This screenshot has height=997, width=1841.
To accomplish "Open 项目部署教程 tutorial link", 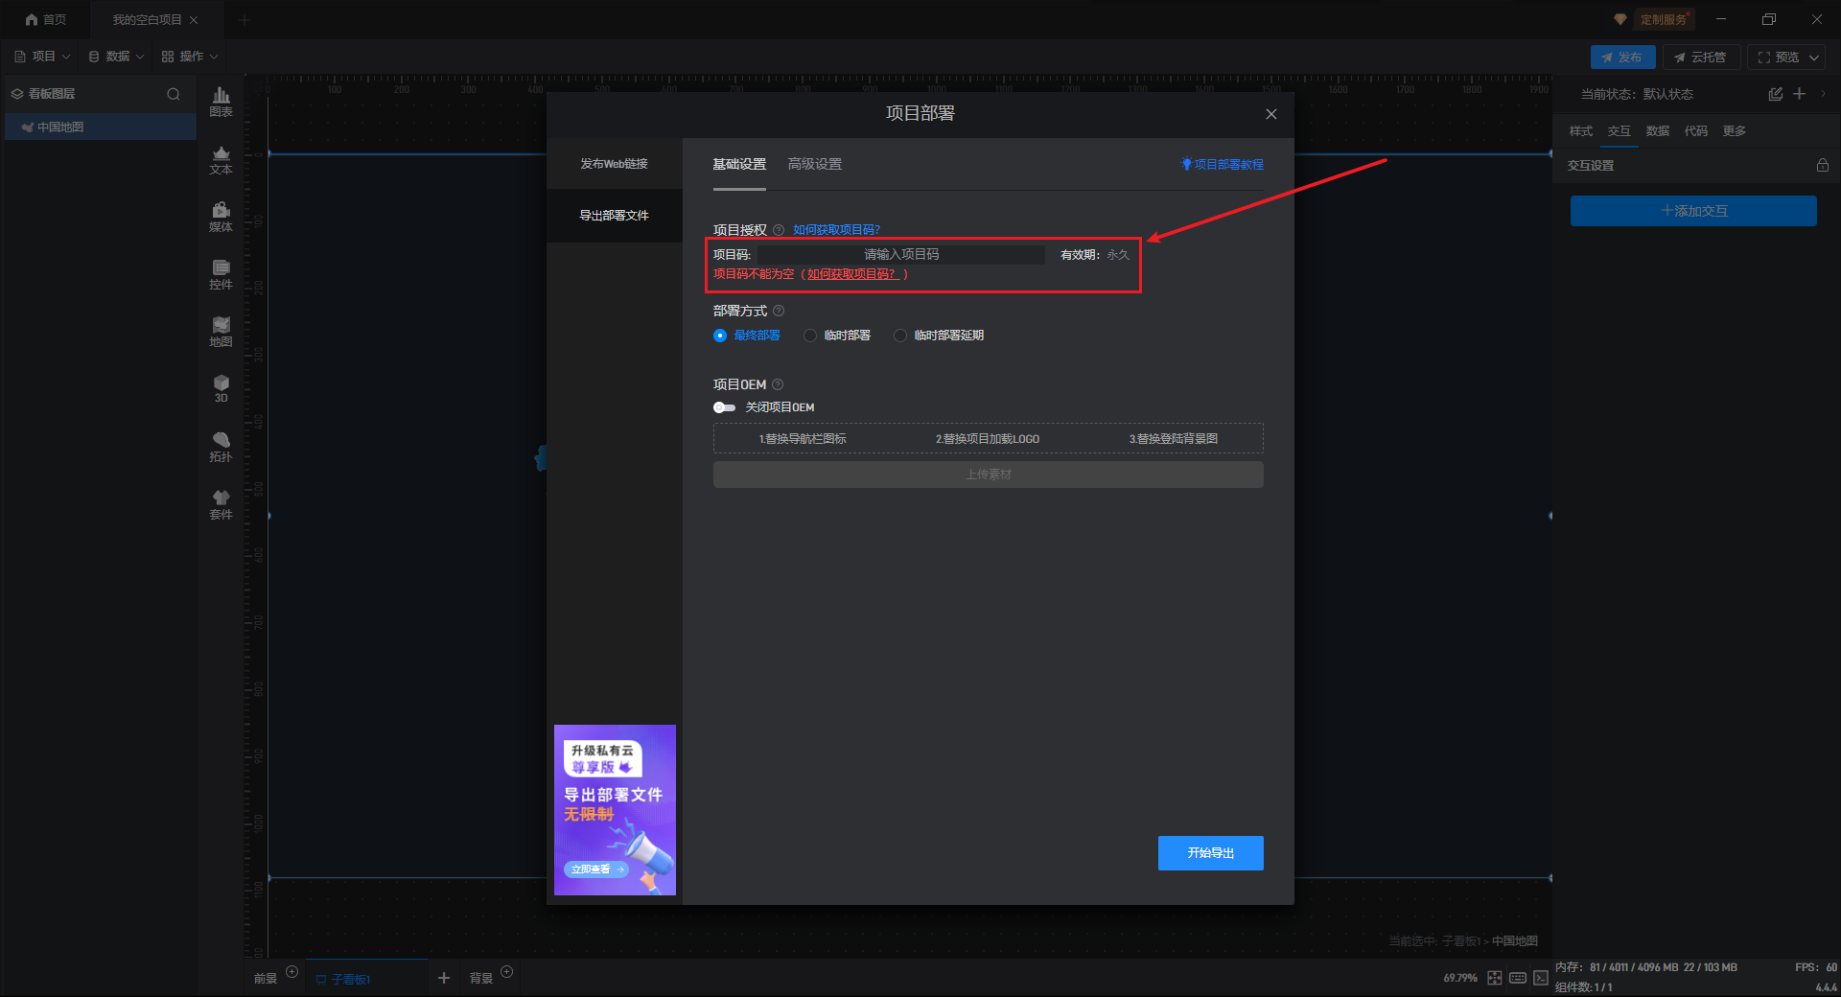I will [1223, 165].
